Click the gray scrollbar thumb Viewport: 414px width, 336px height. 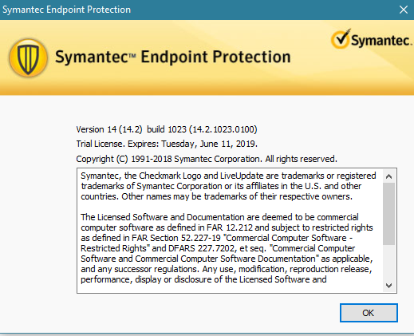coord(388,214)
